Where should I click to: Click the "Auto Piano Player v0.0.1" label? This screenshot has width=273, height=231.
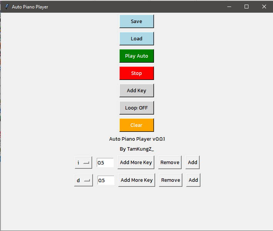[x=137, y=139]
